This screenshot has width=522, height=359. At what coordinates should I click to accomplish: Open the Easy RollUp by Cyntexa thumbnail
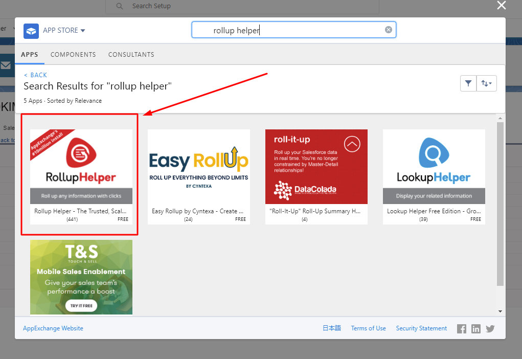coord(199,167)
